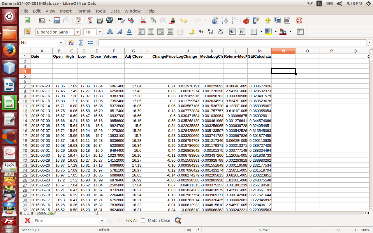
Task: Open the Gallery icon
Action: click(x=277, y=20)
